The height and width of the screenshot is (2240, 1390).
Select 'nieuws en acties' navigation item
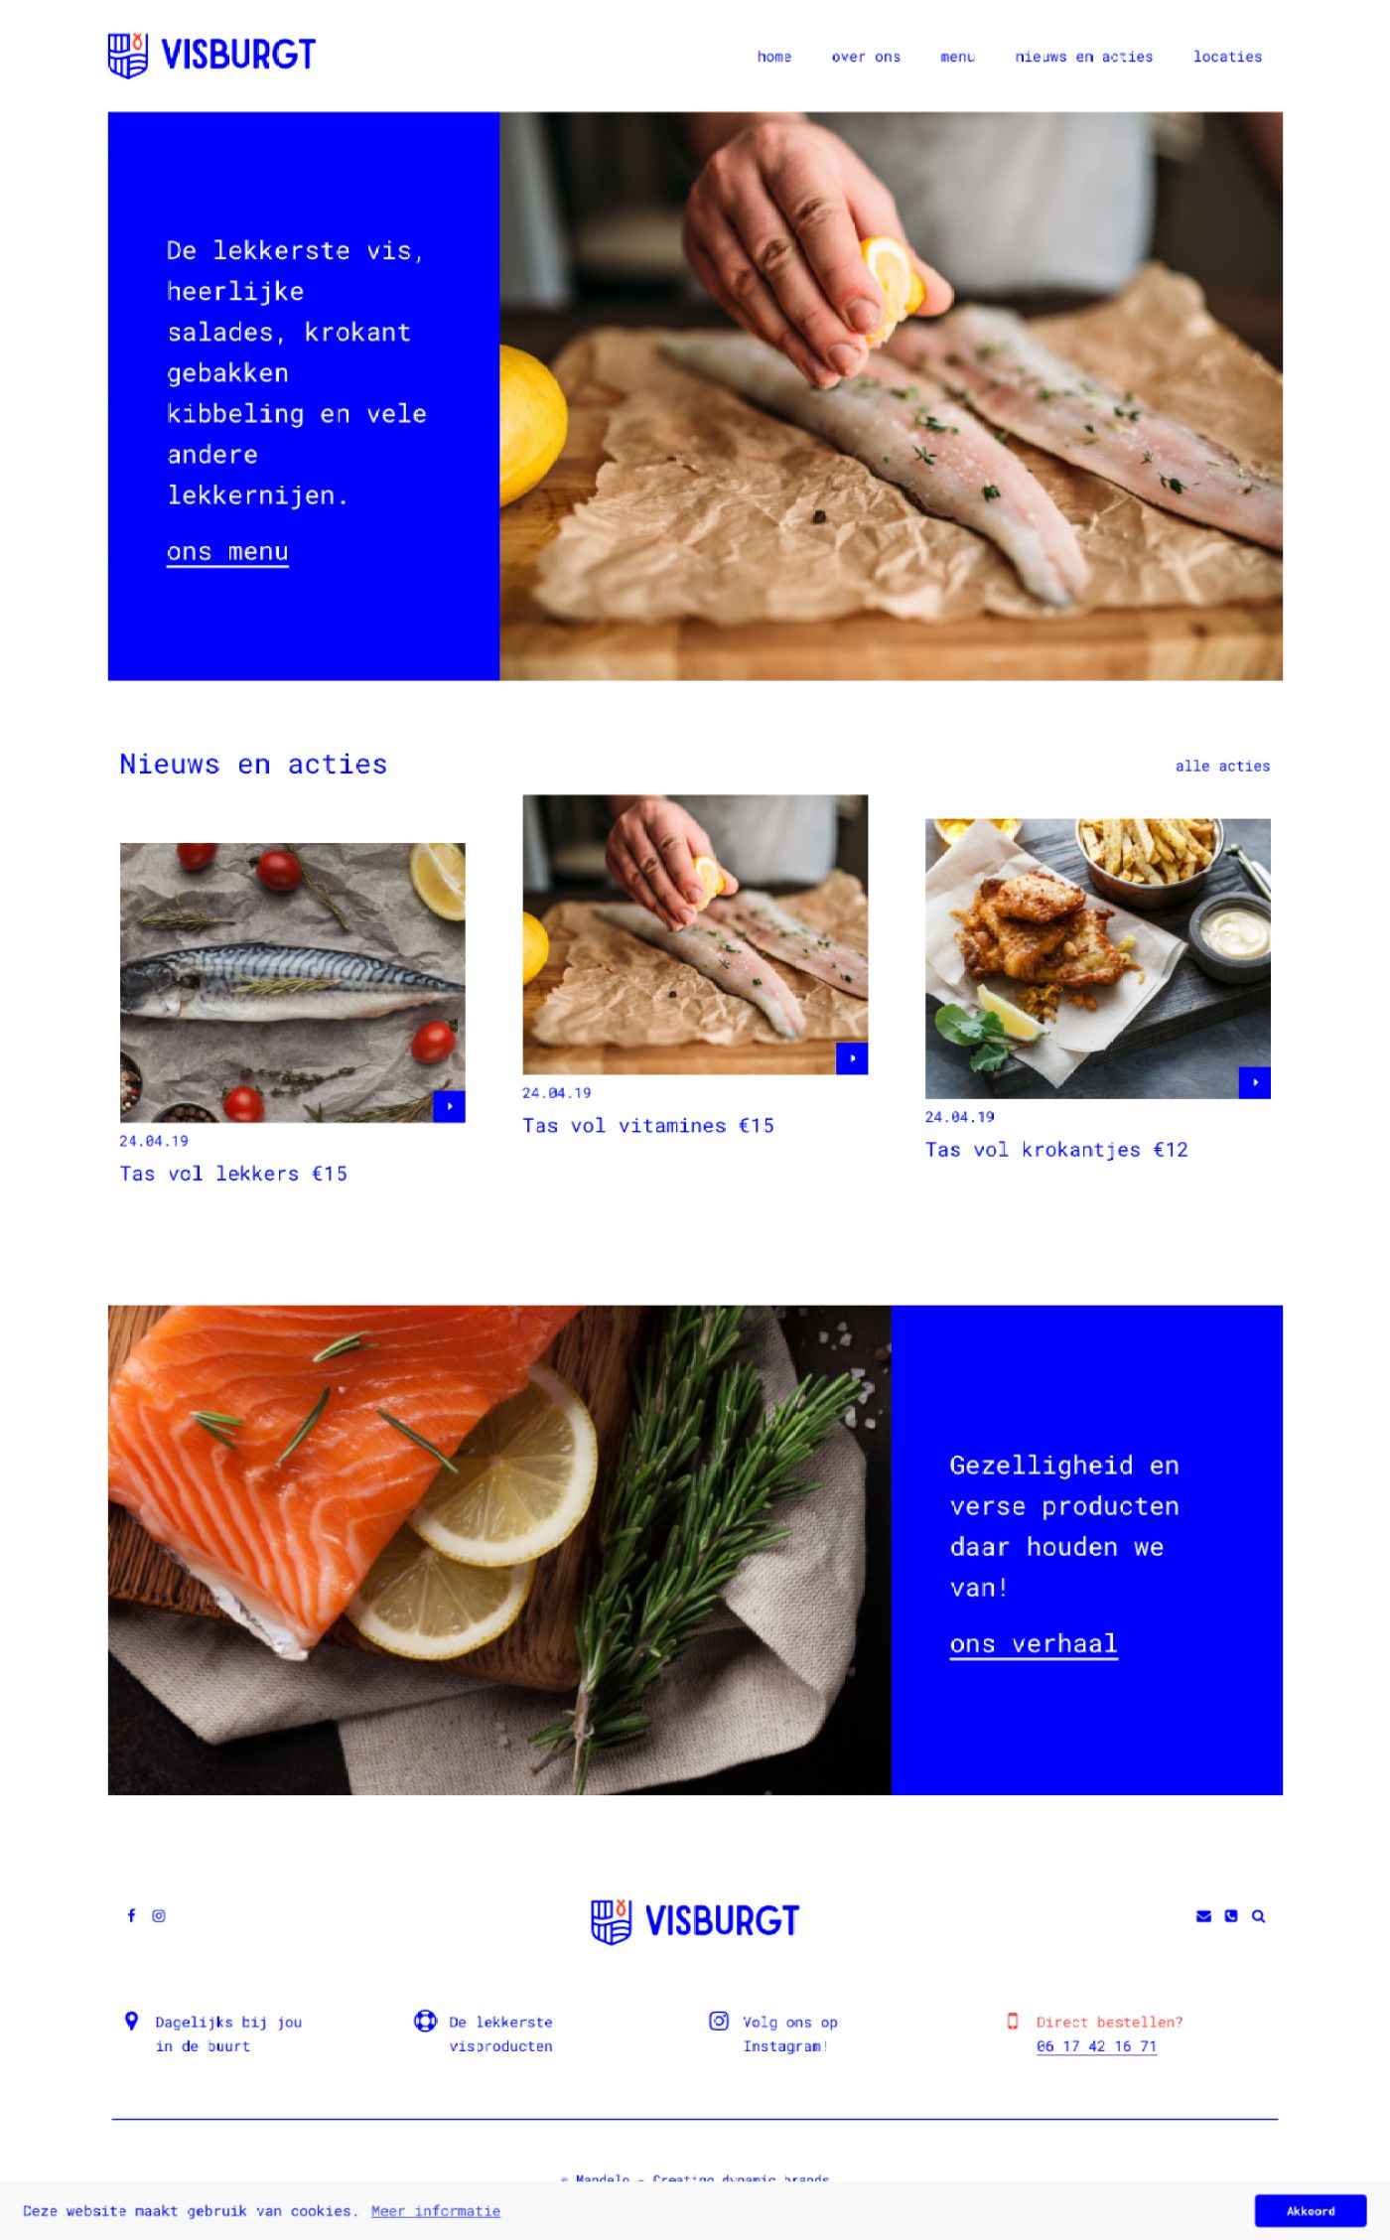click(1084, 57)
